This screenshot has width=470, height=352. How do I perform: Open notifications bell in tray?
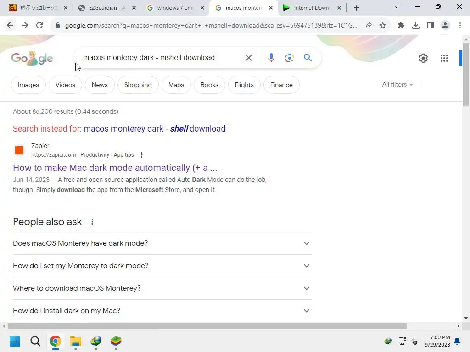coord(458,341)
